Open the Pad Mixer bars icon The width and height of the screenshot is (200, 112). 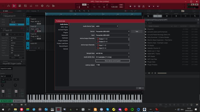click(x=31, y=6)
